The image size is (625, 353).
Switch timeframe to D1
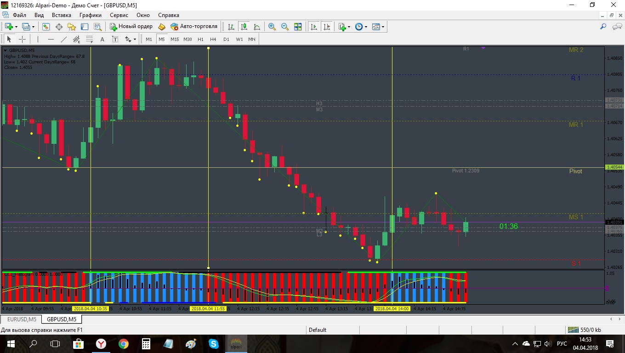(x=226, y=39)
